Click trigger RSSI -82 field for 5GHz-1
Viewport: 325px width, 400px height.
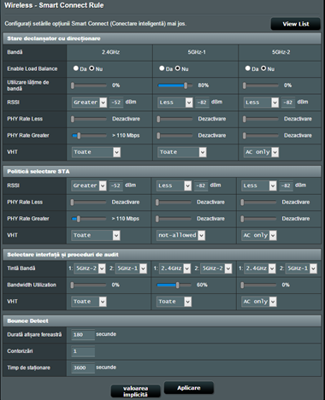[x=202, y=103]
